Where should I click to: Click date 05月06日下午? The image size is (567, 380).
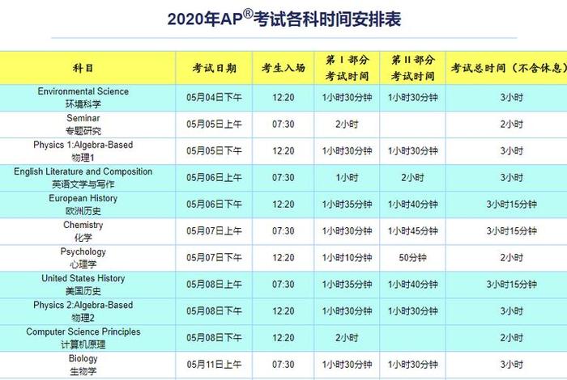tap(214, 205)
